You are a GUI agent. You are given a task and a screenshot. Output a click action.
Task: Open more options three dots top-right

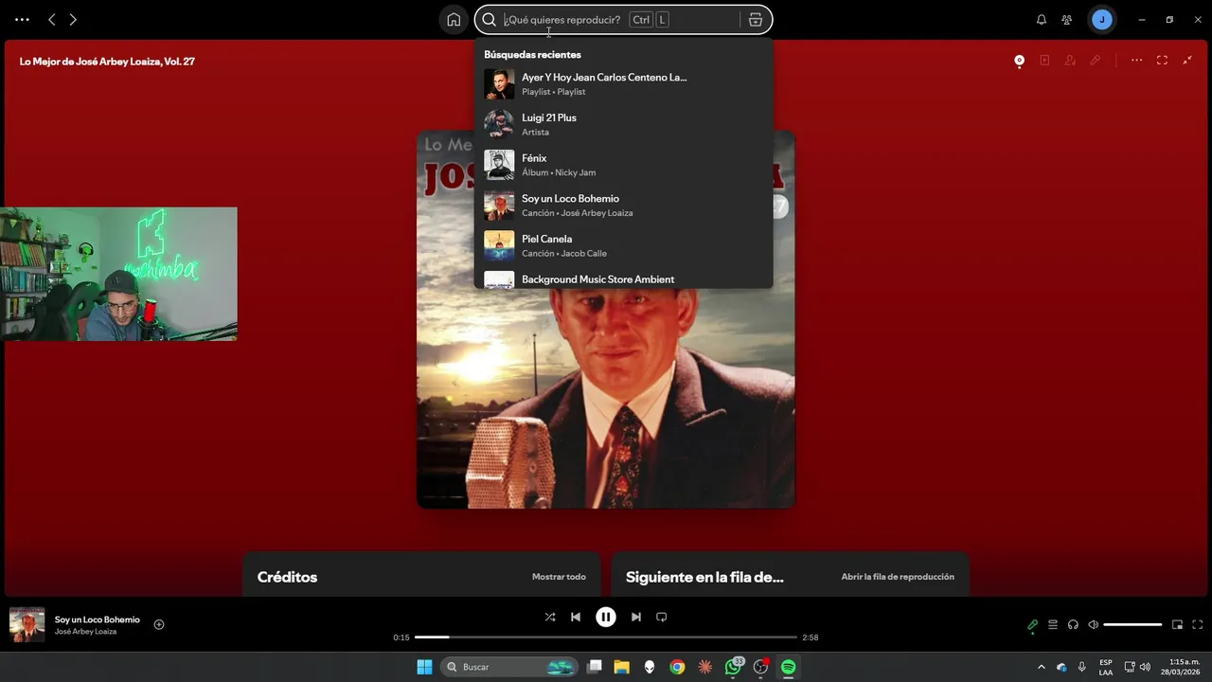click(1136, 61)
